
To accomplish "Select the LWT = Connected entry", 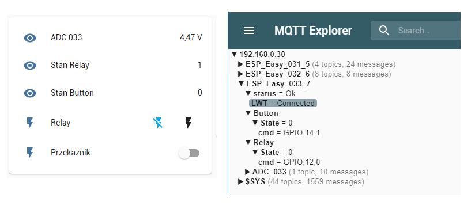I will pyautogui.click(x=283, y=103).
